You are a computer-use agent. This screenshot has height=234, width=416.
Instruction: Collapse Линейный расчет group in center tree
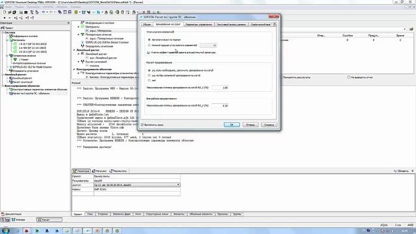point(74,50)
